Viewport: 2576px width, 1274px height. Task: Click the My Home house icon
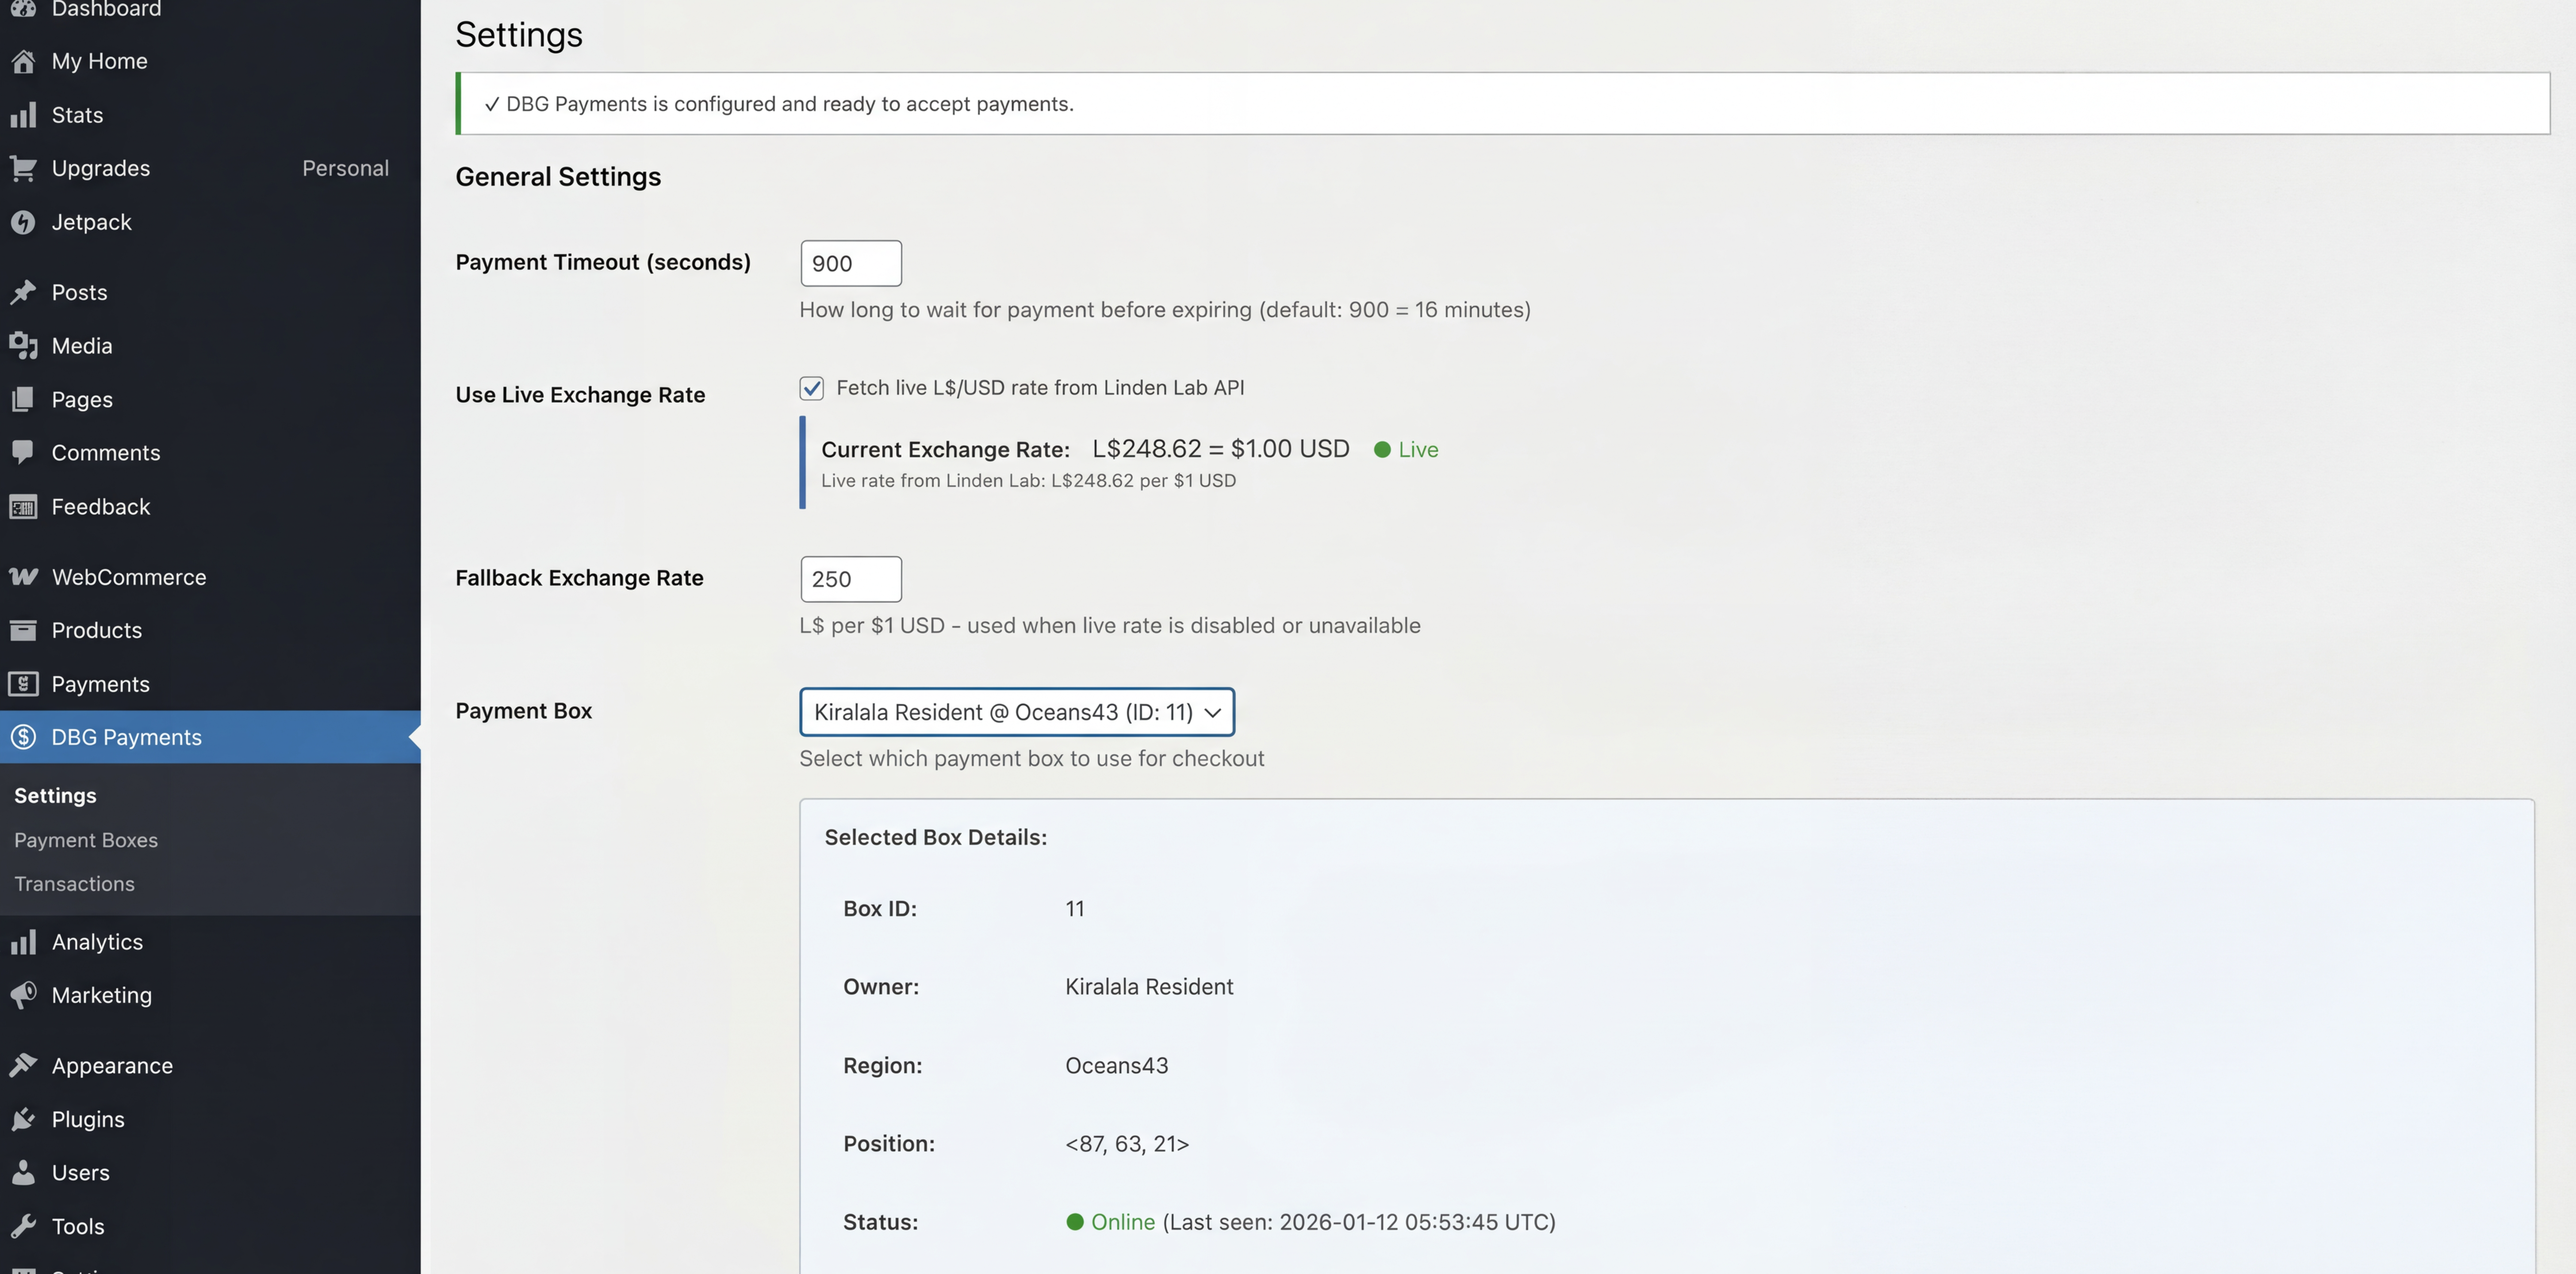coord(23,62)
